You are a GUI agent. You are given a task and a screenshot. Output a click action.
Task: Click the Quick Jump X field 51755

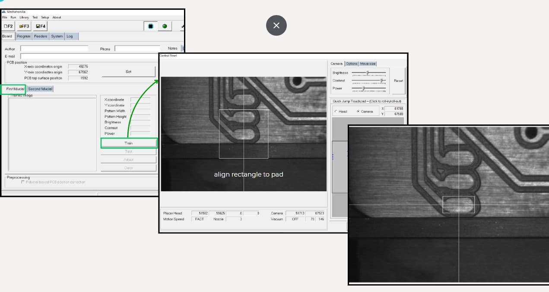(x=394, y=109)
